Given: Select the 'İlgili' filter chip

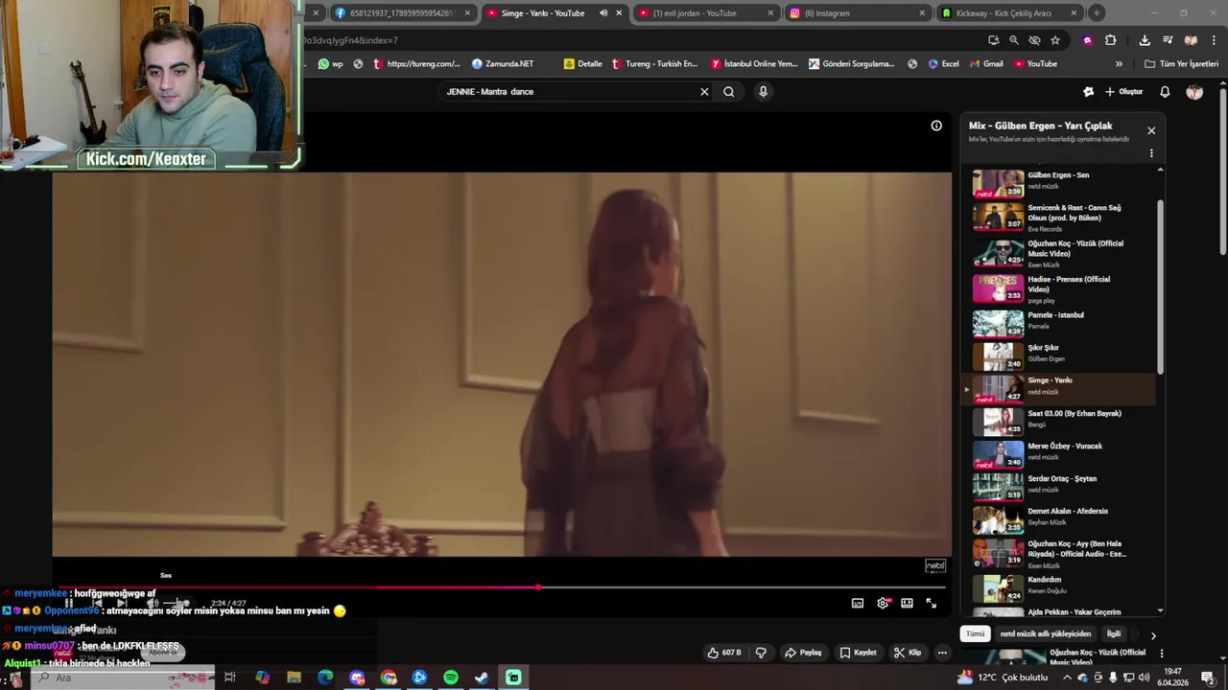Looking at the screenshot, I should tap(1114, 633).
